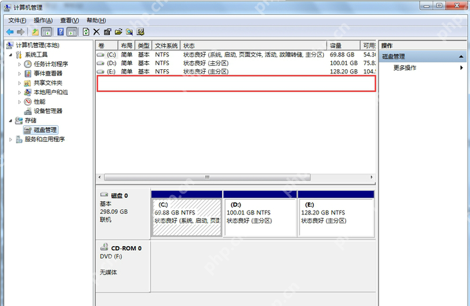This screenshot has width=470, height=306.
Task: Click the magnifier explore toolbar icon
Action: (129, 32)
